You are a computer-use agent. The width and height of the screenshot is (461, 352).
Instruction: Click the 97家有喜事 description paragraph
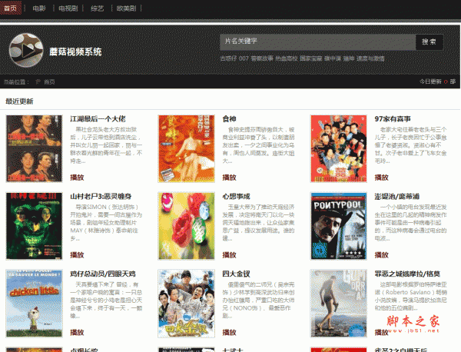pos(411,145)
